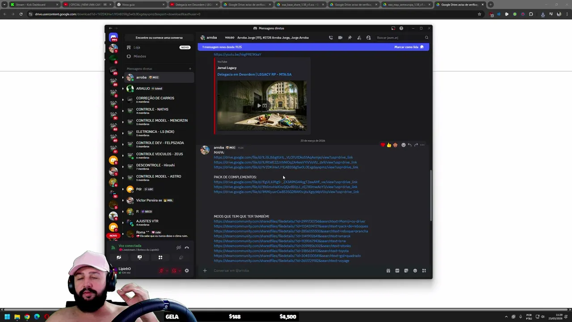Reply to arroba's message arrow icon

pyautogui.click(x=409, y=145)
